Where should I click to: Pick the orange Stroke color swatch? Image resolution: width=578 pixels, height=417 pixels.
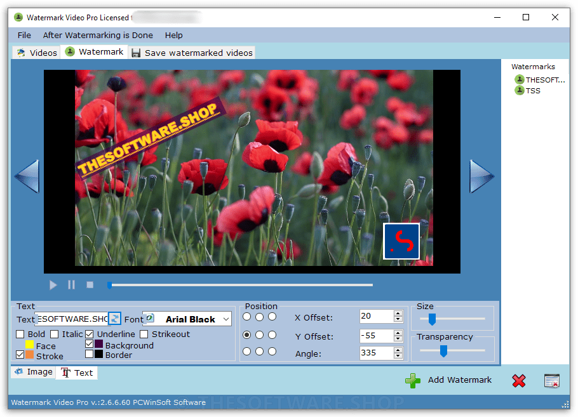pyautogui.click(x=29, y=355)
